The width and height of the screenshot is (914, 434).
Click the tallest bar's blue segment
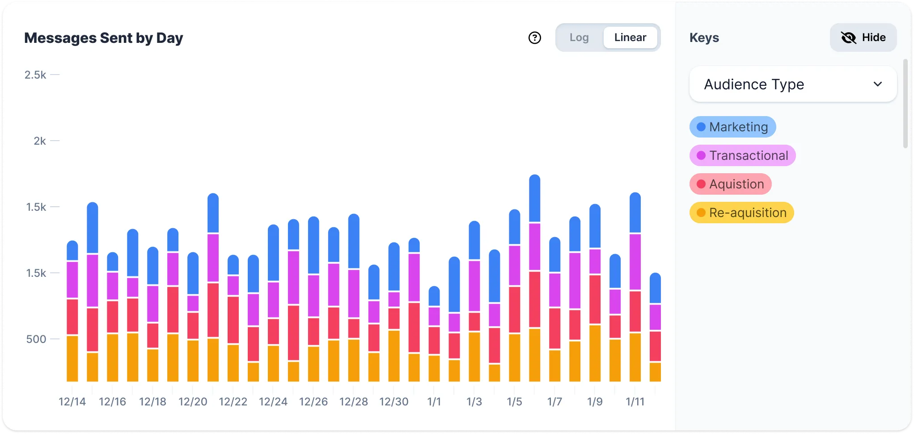[x=534, y=199]
